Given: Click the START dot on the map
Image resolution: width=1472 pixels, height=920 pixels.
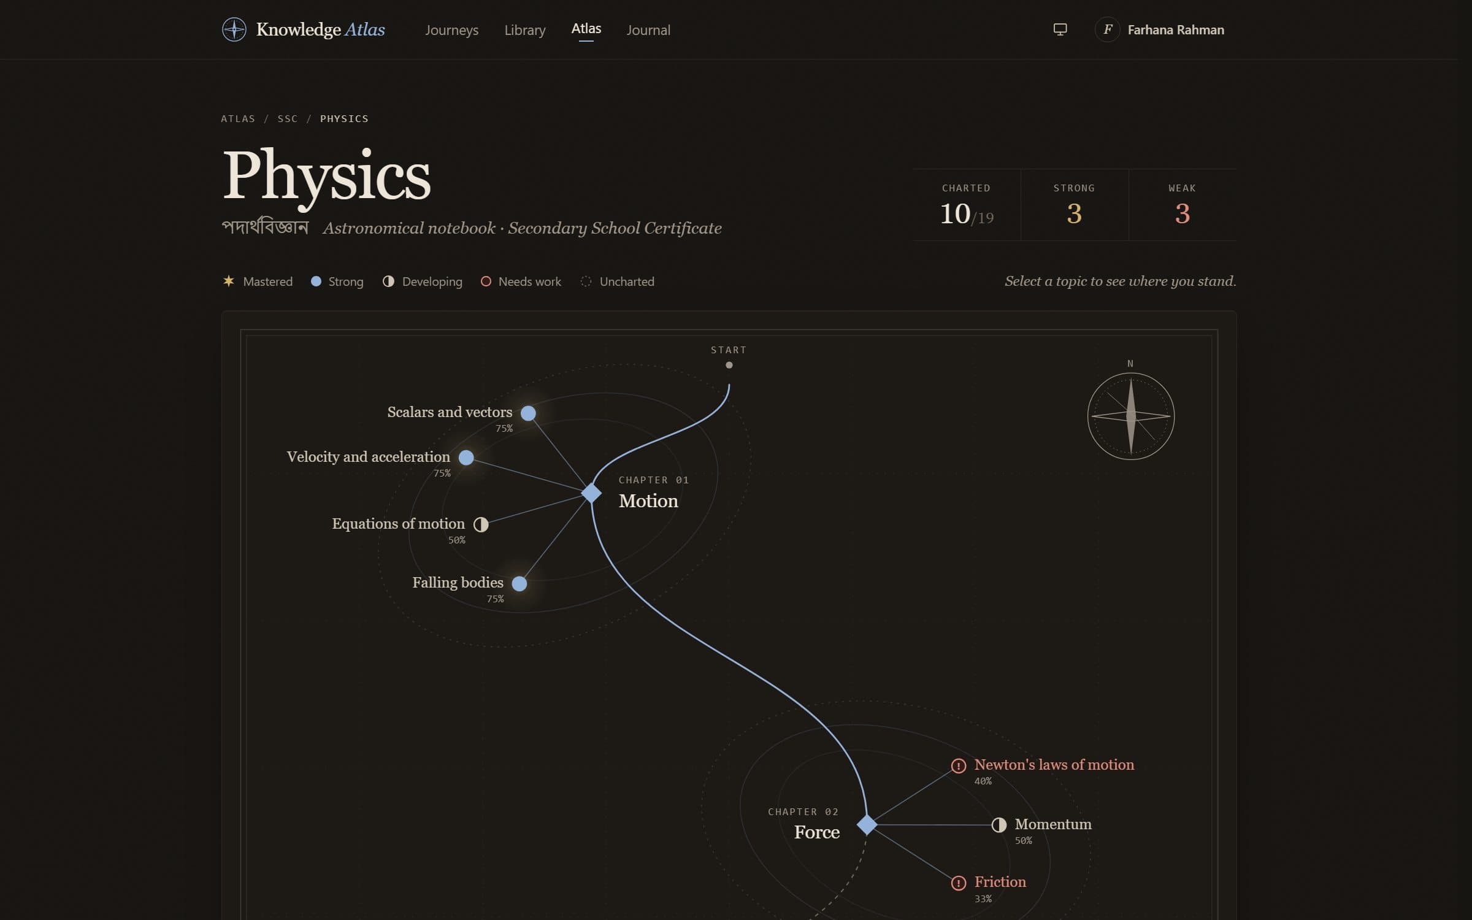Looking at the screenshot, I should 729,365.
